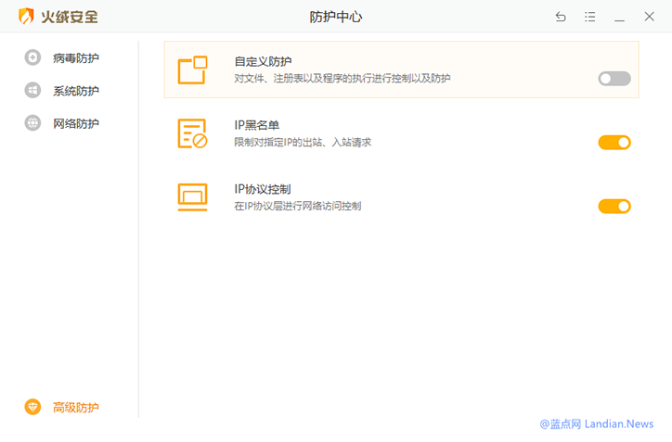Click the back arrow in title bar
The height and width of the screenshot is (442, 672).
click(x=561, y=17)
